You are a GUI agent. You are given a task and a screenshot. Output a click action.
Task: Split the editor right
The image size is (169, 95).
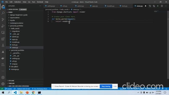pyautogui.click(x=162, y=6)
